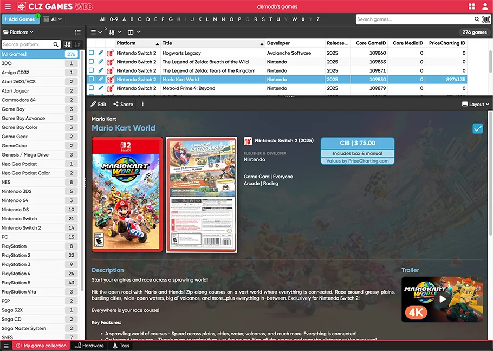Viewport: 493px width, 351px height.
Task: Sort platforms alphabetically ascending
Action: (68, 44)
